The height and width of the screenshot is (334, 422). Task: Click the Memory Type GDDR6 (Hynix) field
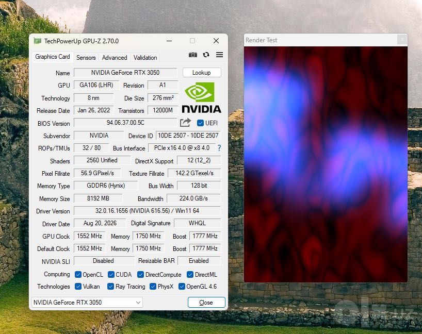point(106,186)
